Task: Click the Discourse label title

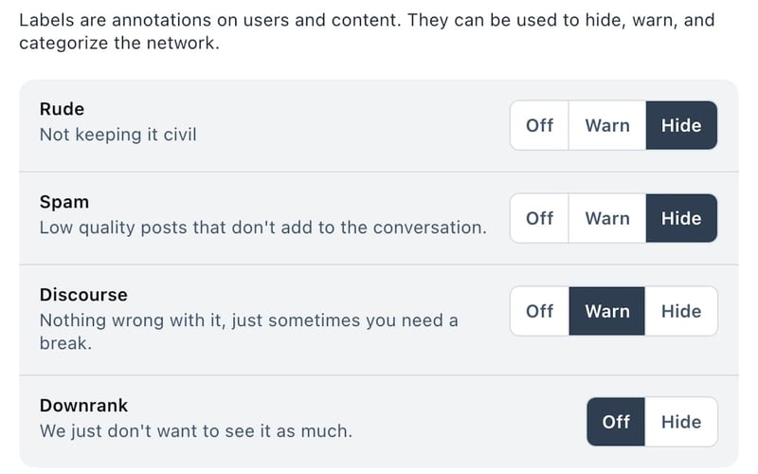Action: click(x=83, y=295)
